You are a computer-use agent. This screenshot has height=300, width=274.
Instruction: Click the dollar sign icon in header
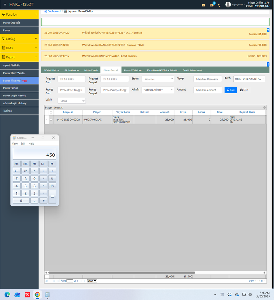pos(219,5)
